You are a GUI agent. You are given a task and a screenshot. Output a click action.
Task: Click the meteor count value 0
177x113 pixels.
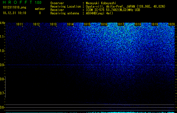pyautogui.click(x=40, y=13)
